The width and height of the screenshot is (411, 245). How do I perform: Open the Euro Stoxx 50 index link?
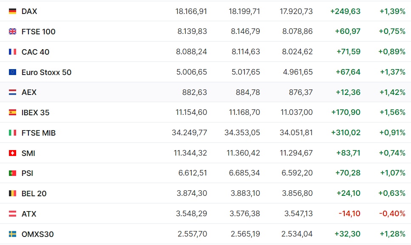click(x=46, y=72)
